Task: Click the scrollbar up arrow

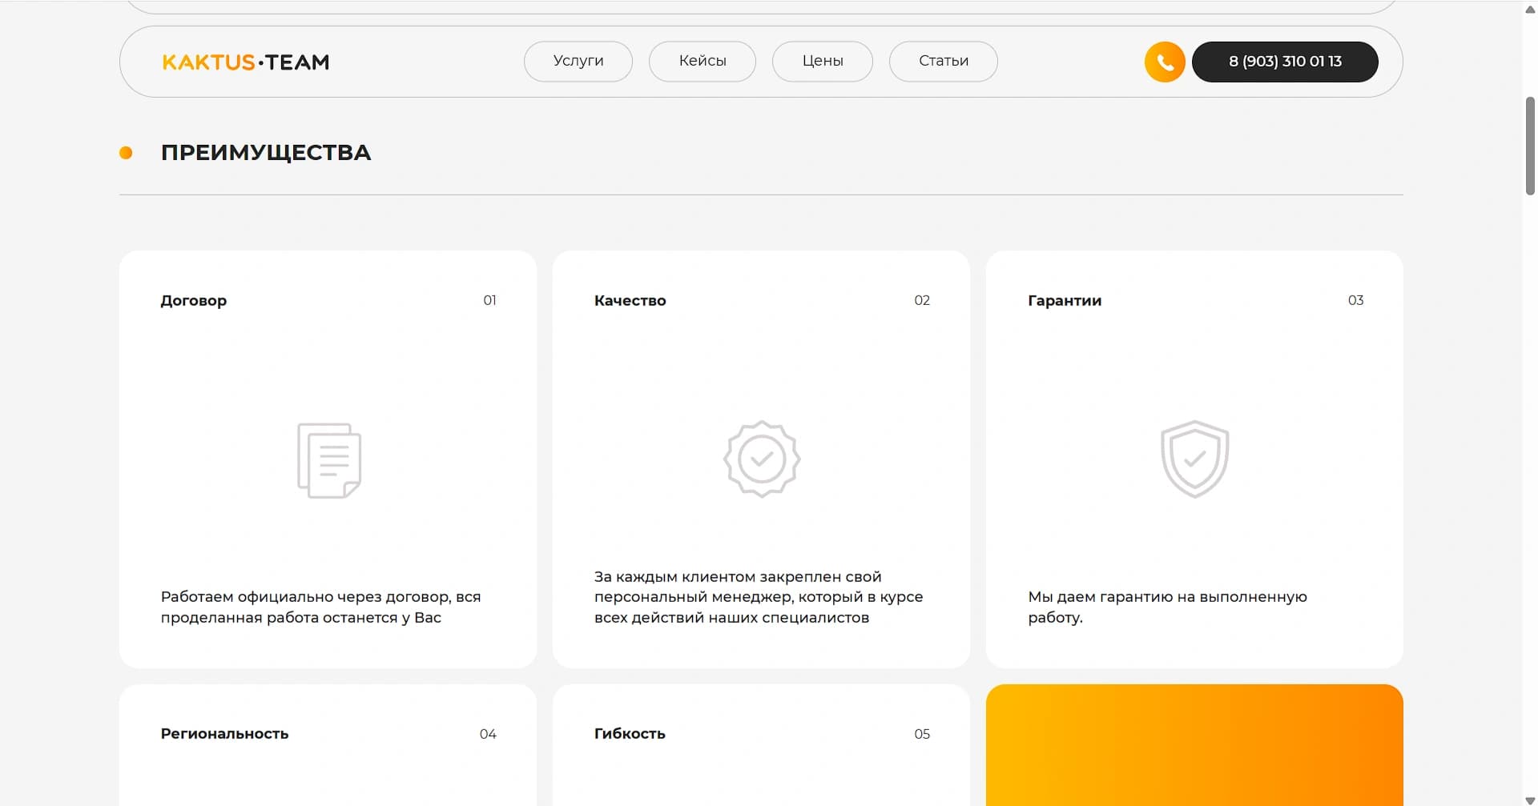Action: pos(1530,7)
